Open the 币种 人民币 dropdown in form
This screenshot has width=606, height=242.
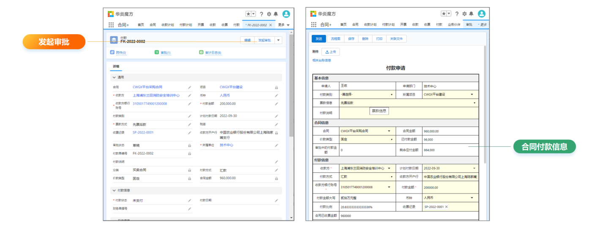(450, 198)
